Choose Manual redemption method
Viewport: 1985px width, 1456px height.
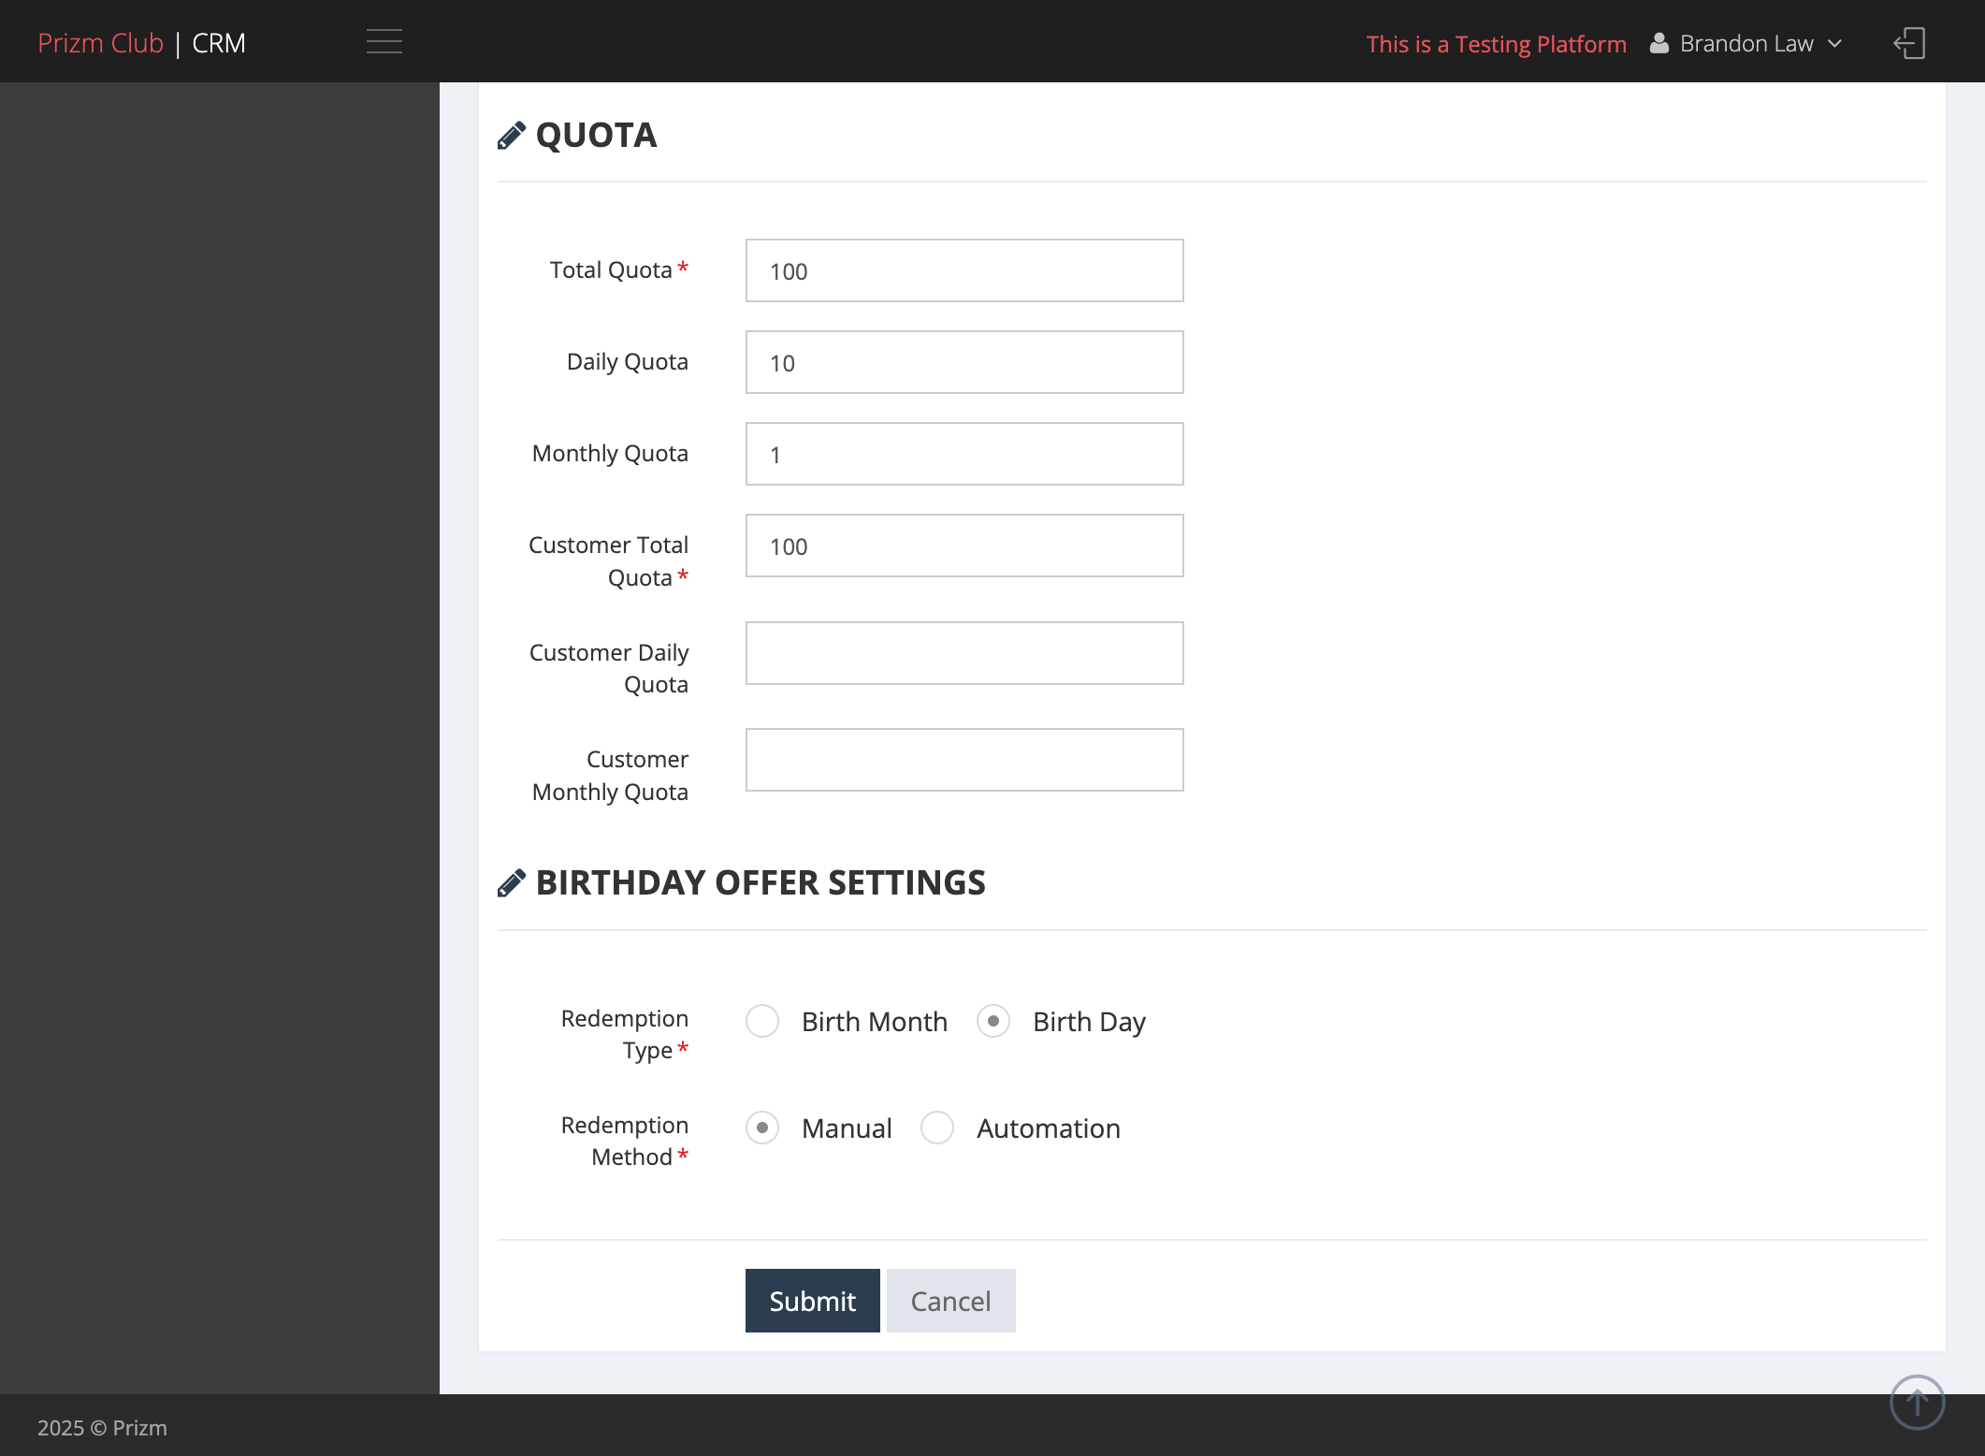click(x=762, y=1128)
